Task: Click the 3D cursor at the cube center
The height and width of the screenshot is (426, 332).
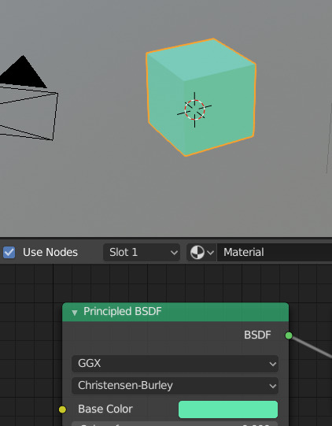Action: pyautogui.click(x=194, y=109)
